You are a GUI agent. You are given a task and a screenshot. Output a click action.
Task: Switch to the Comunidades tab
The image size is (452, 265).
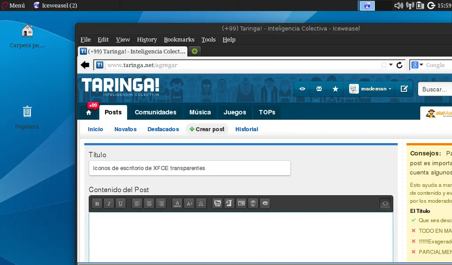(156, 113)
